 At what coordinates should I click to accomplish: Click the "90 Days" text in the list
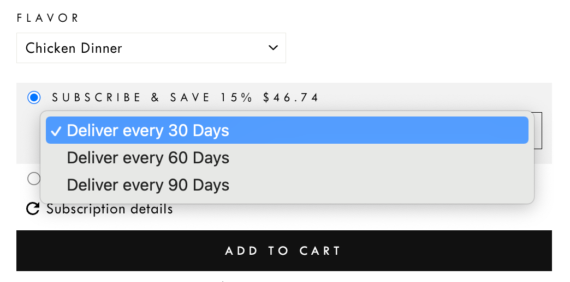pos(196,185)
